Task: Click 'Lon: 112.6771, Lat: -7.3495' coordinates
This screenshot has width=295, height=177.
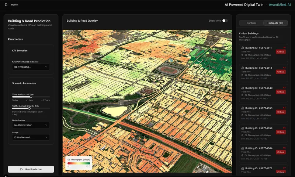Action: 254,79
